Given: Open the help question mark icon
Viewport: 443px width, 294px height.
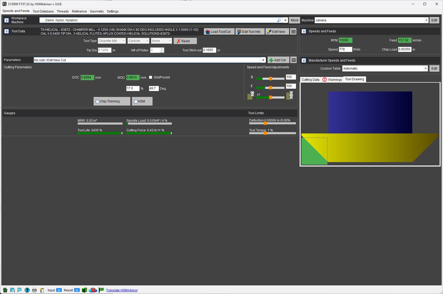Looking at the screenshot, I should 27,290.
